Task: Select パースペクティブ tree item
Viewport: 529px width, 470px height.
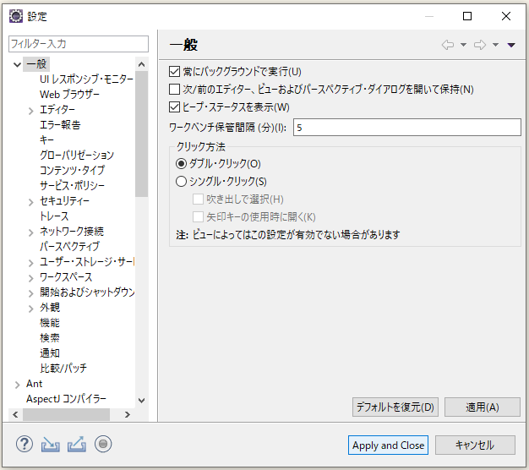Action: coord(69,246)
